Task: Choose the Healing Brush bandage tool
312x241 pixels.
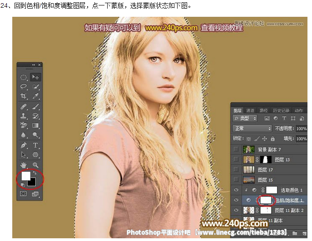Action: point(24,107)
